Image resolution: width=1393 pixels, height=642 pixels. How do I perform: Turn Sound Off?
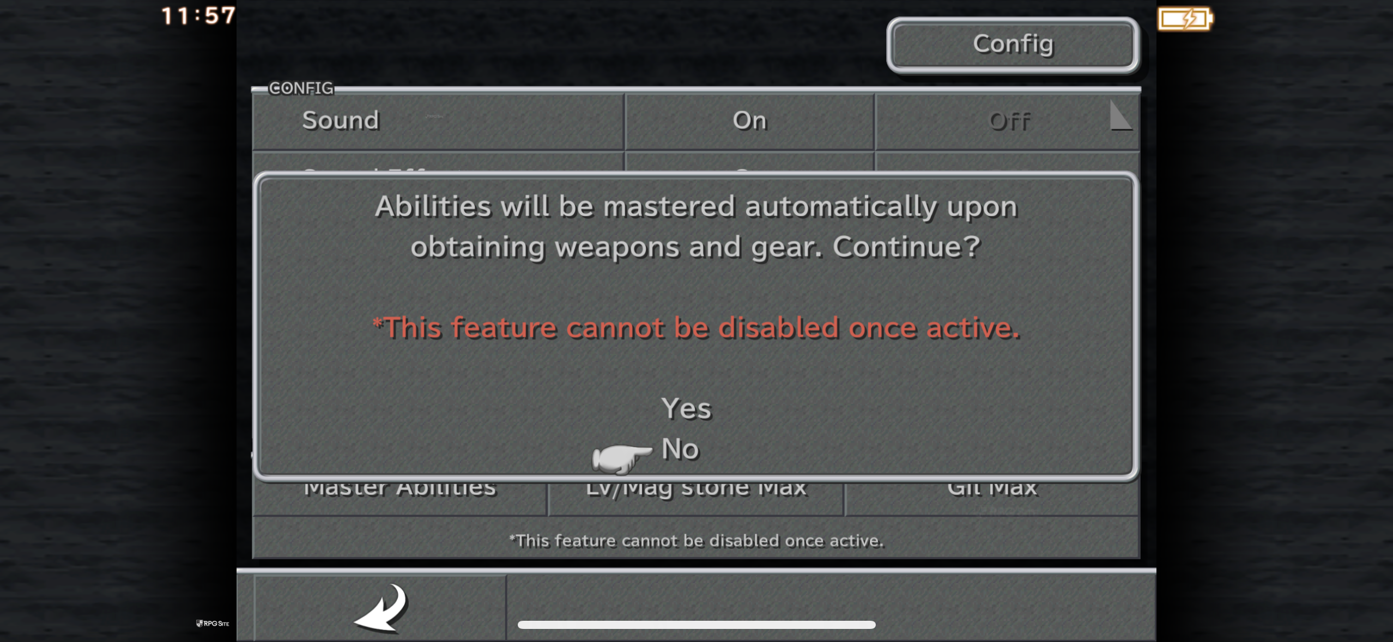click(1007, 121)
